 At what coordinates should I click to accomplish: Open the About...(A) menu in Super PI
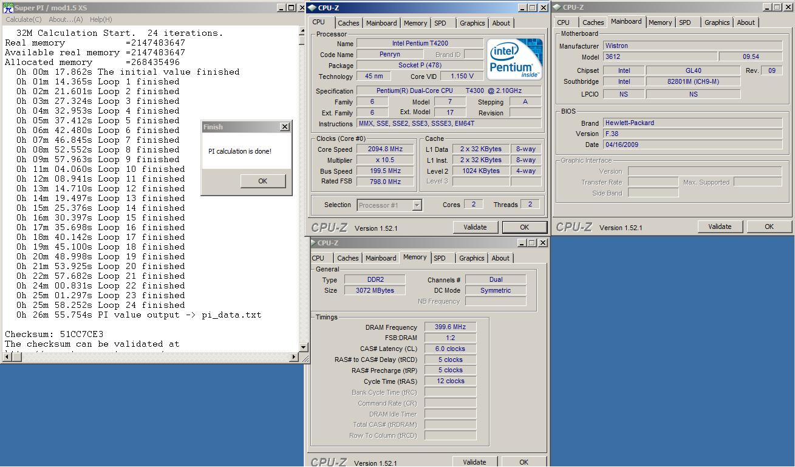coord(66,19)
